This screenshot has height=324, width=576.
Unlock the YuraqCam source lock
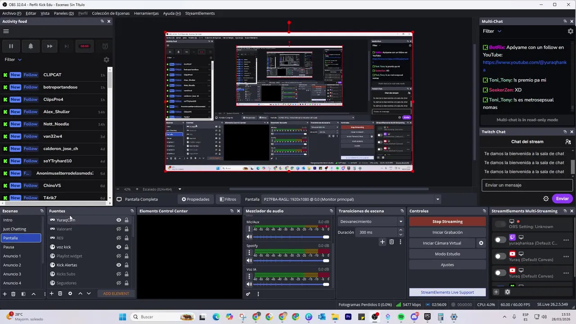click(x=126, y=220)
